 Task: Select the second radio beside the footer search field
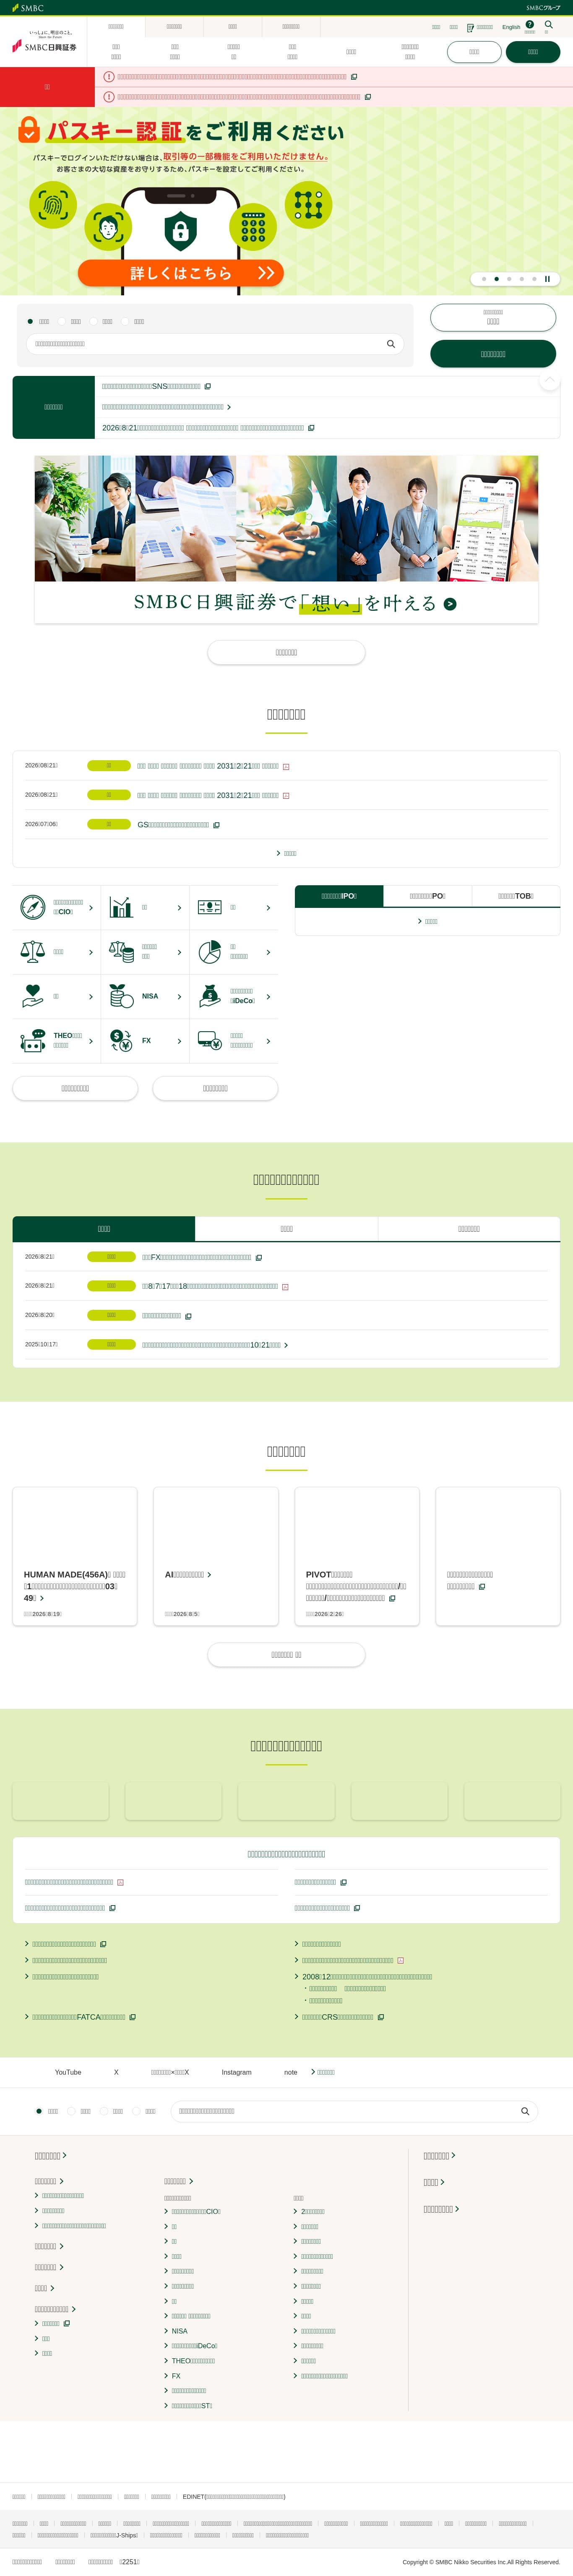[71, 2111]
